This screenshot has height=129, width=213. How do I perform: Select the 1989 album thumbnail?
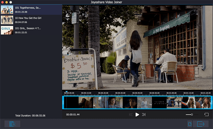click(7, 20)
